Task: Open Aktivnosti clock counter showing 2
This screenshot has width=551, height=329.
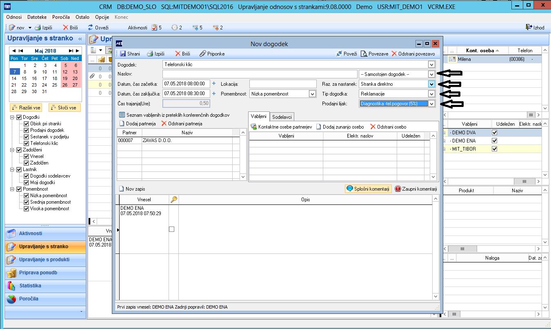Action: pyautogui.click(x=177, y=27)
